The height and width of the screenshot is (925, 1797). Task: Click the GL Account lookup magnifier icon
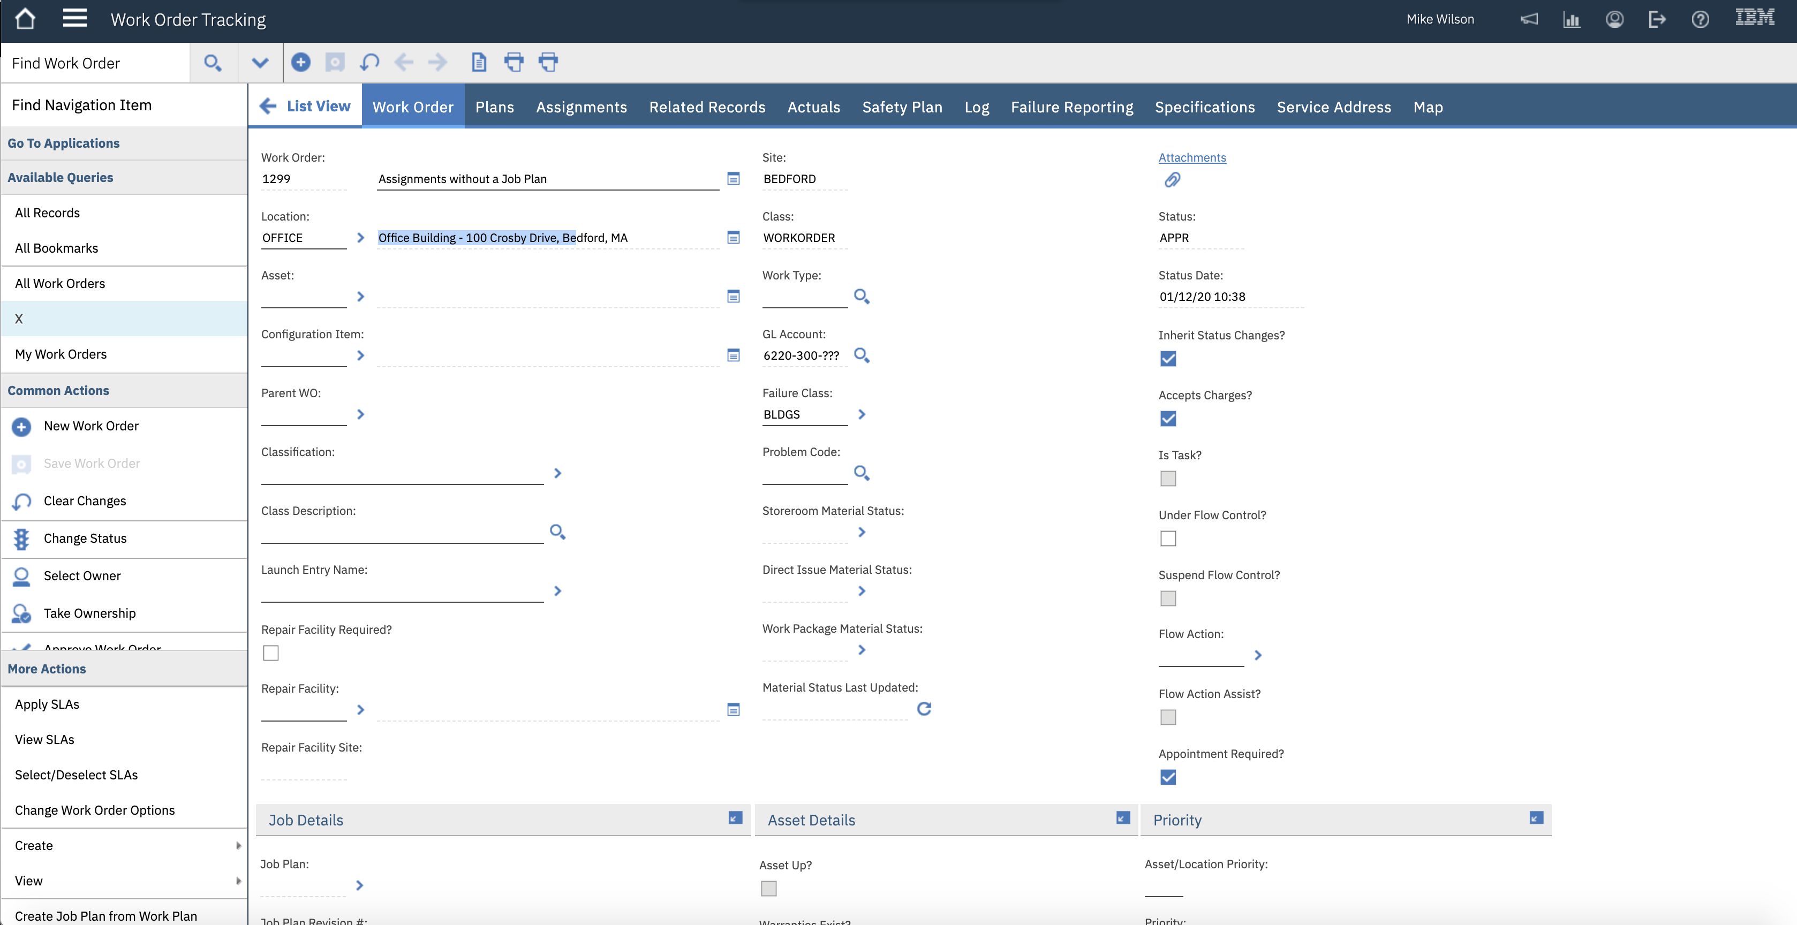[862, 355]
